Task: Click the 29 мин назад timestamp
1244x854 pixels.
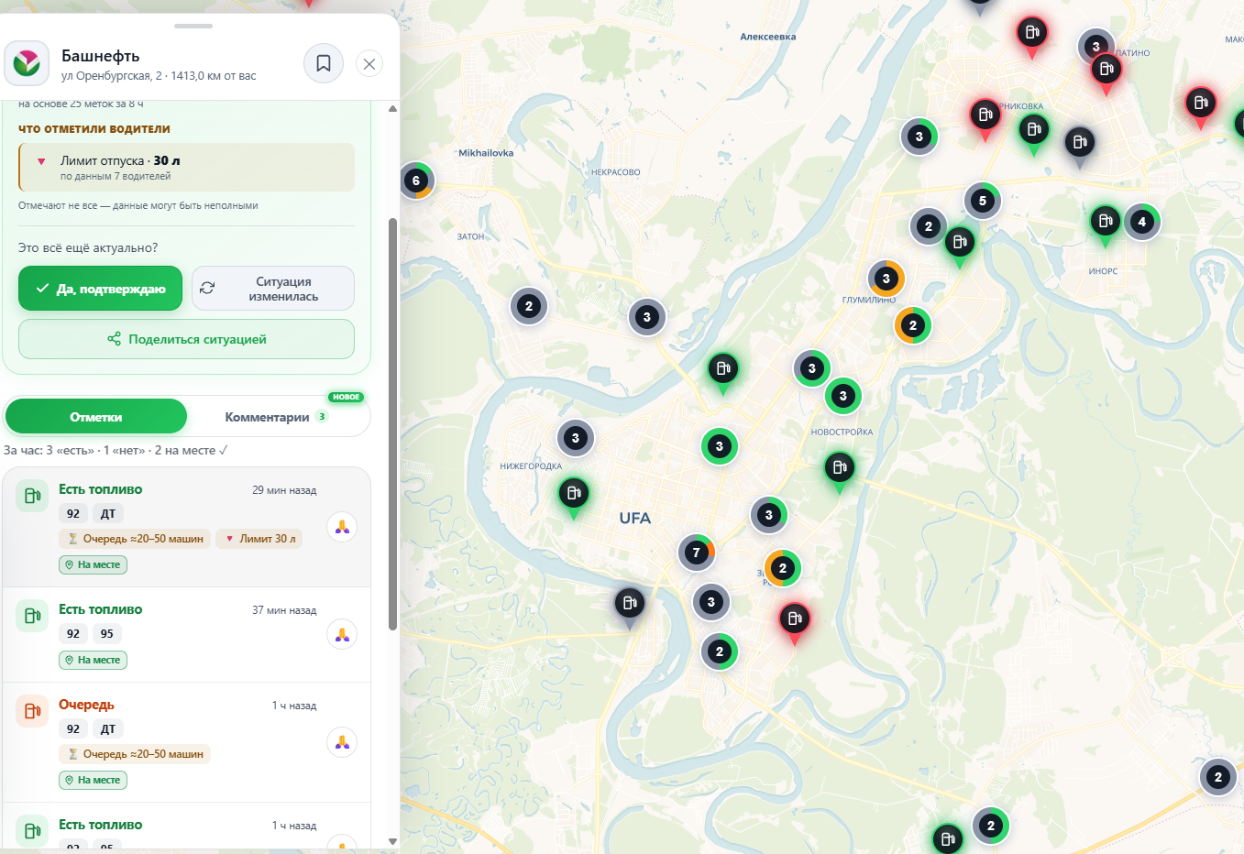Action: click(x=284, y=490)
